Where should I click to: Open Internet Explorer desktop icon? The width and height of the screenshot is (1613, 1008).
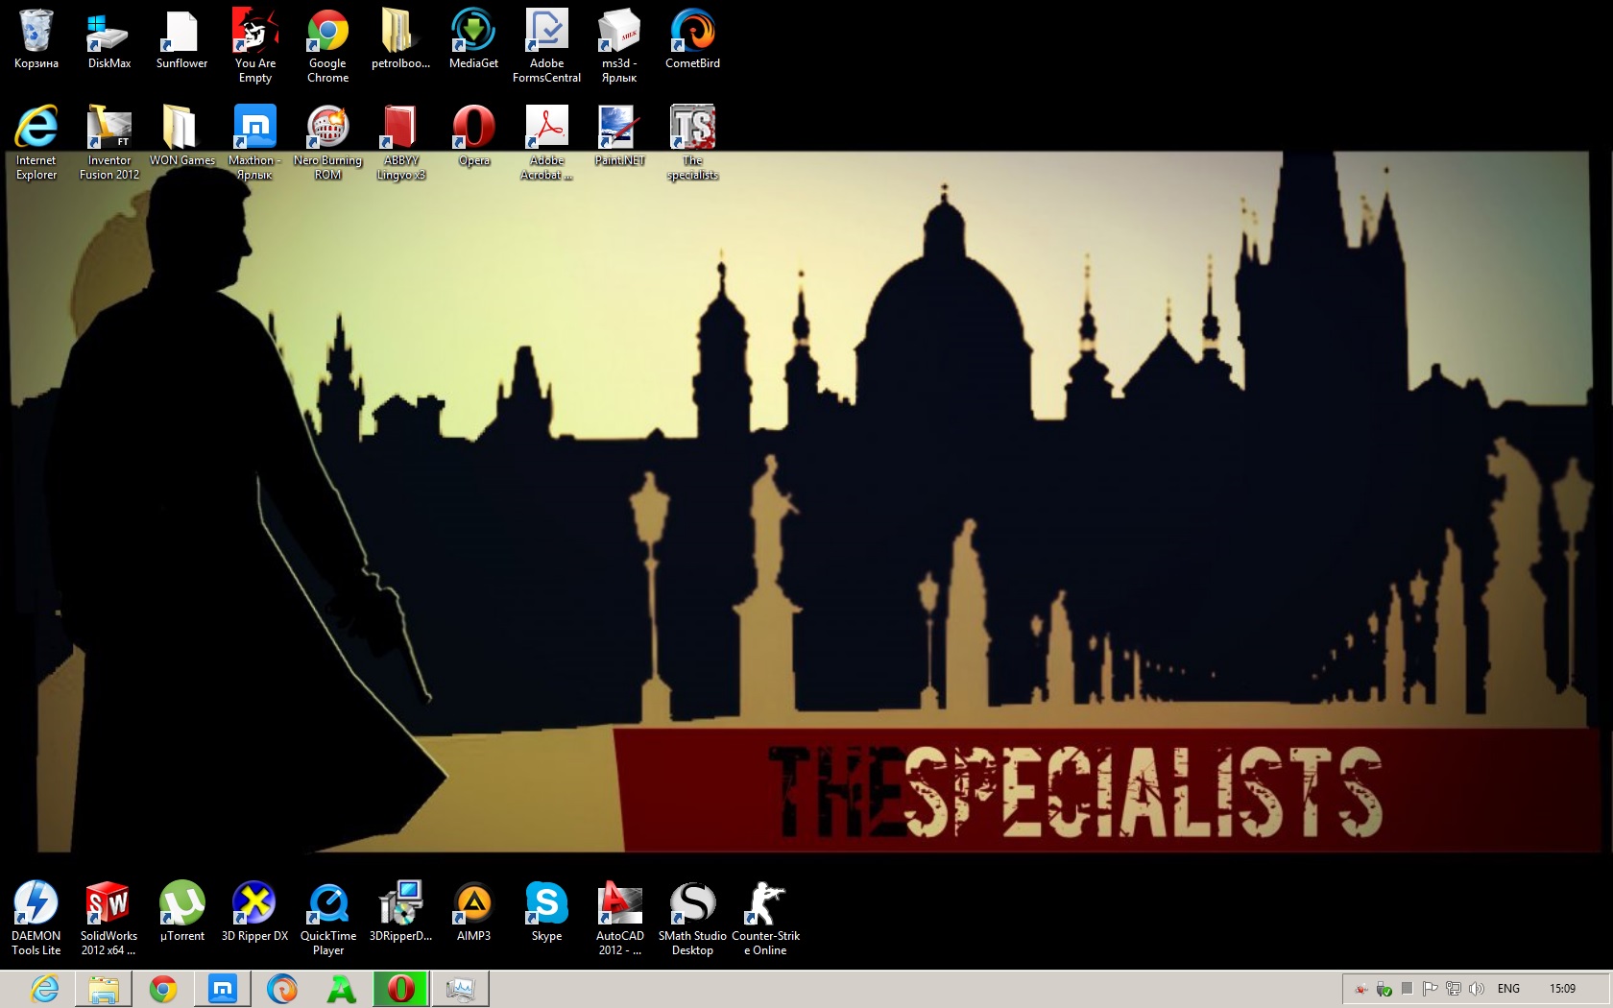coord(36,143)
